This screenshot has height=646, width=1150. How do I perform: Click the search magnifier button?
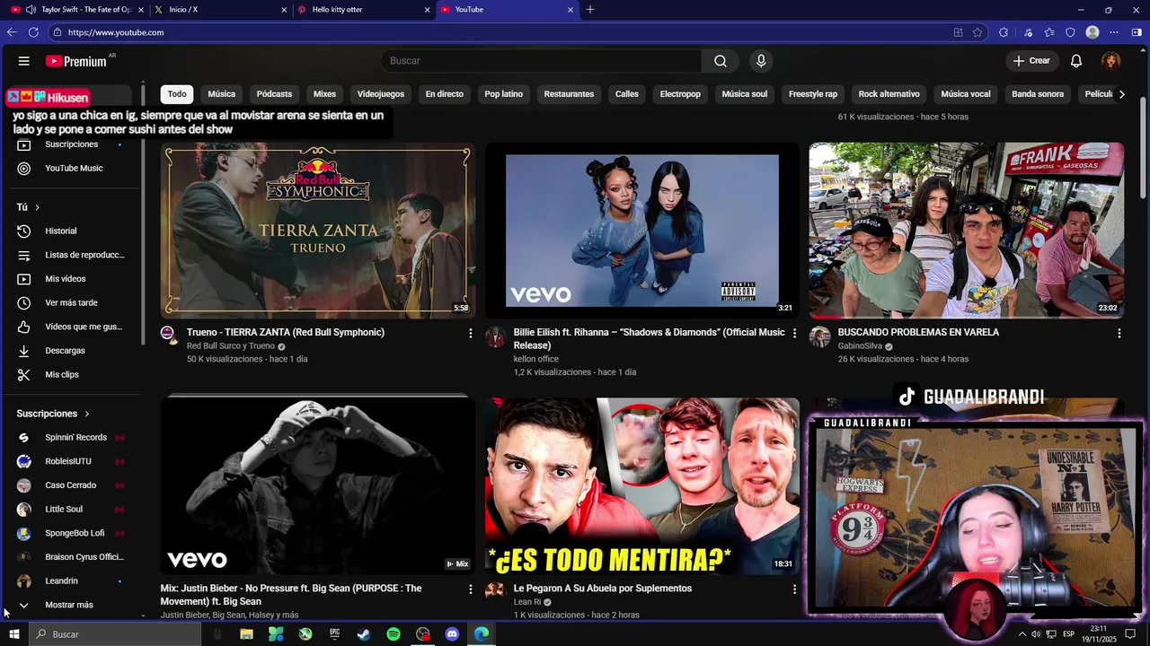tap(721, 61)
